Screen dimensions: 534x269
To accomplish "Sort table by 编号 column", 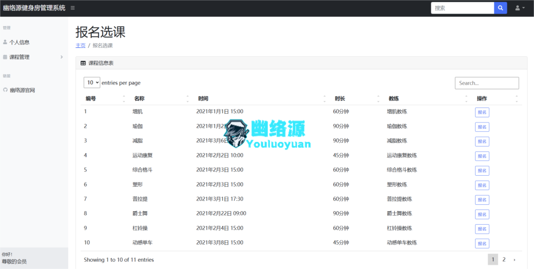I will (91, 99).
